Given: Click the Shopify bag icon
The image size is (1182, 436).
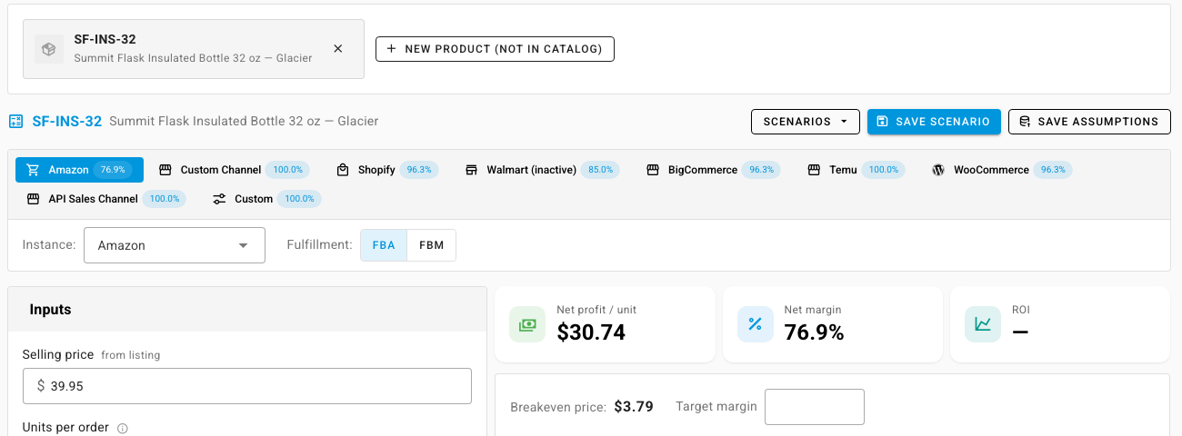Looking at the screenshot, I should pos(343,170).
